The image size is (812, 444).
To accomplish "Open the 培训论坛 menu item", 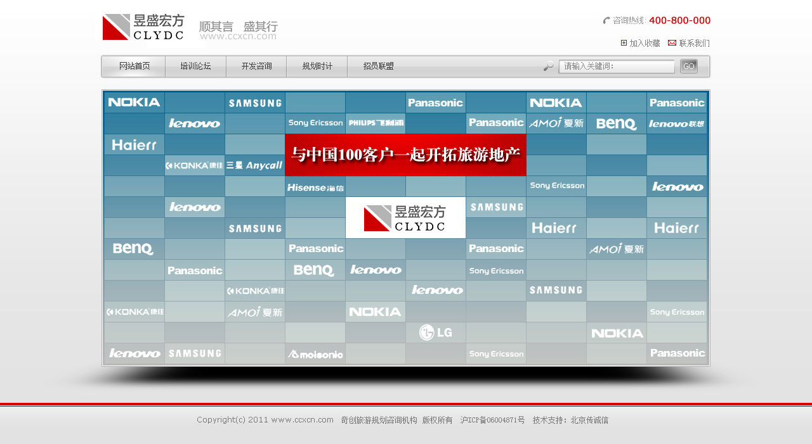I will [195, 66].
